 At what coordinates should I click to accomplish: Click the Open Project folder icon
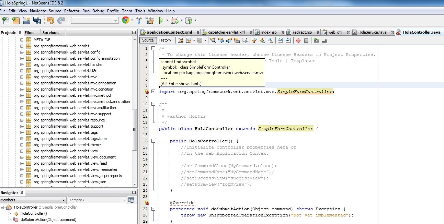coord(26,21)
